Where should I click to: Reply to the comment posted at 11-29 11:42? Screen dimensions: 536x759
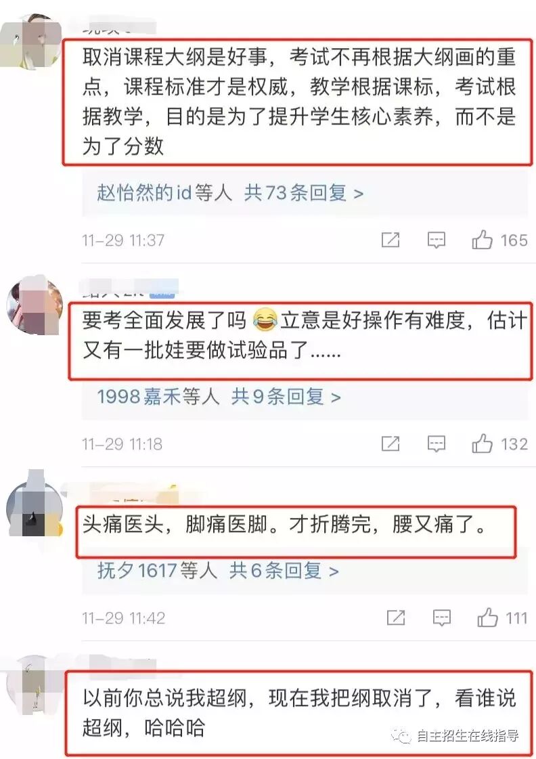[441, 617]
